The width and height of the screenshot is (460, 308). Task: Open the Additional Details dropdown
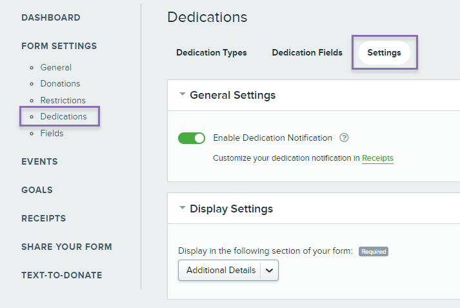[x=228, y=270]
